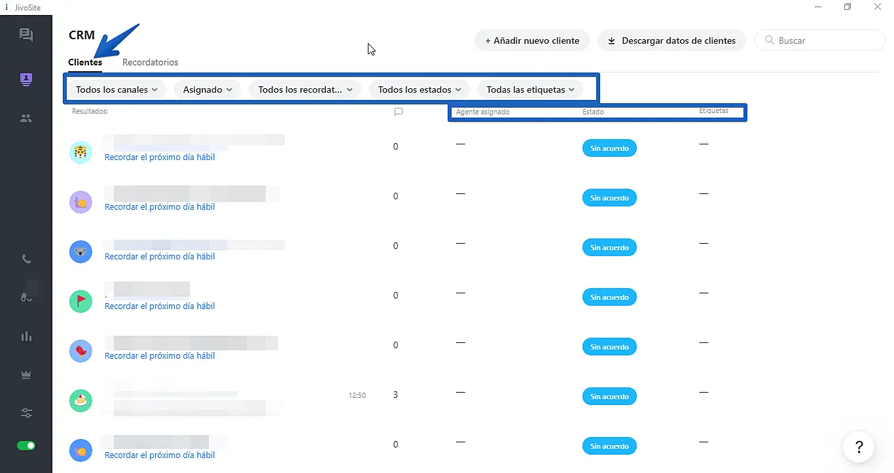Viewport: 894px width, 473px height.
Task: Open the team members sidebar icon
Action: coord(26,119)
